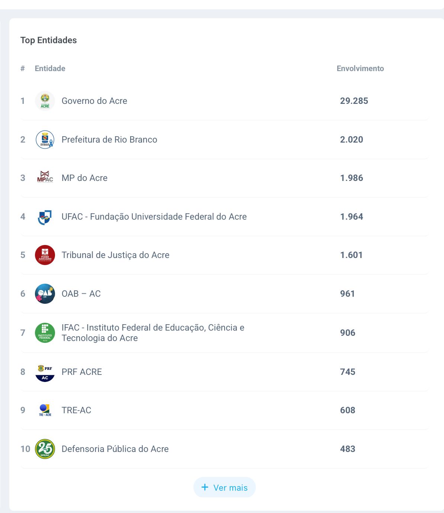Image resolution: width=444 pixels, height=513 pixels.
Task: Click the OAB Acre logo icon
Action: pos(45,294)
